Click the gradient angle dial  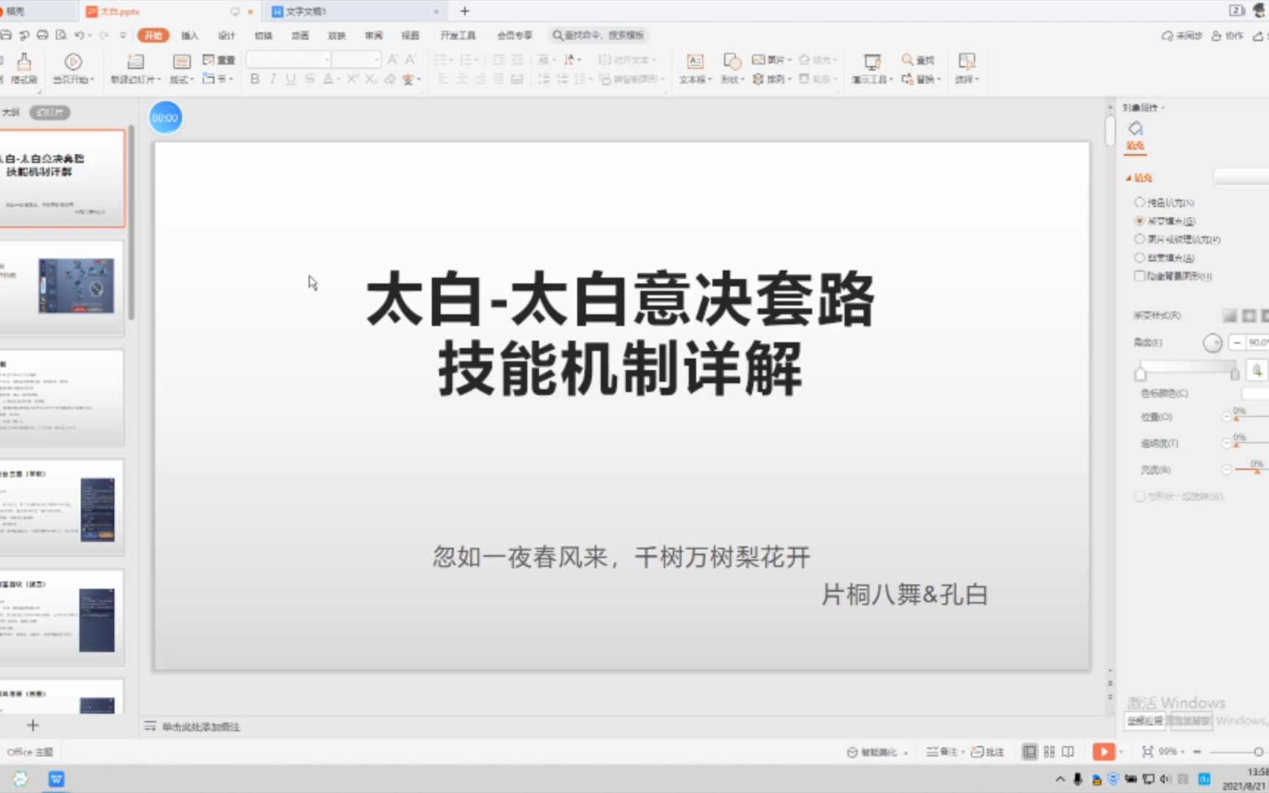click(1212, 343)
